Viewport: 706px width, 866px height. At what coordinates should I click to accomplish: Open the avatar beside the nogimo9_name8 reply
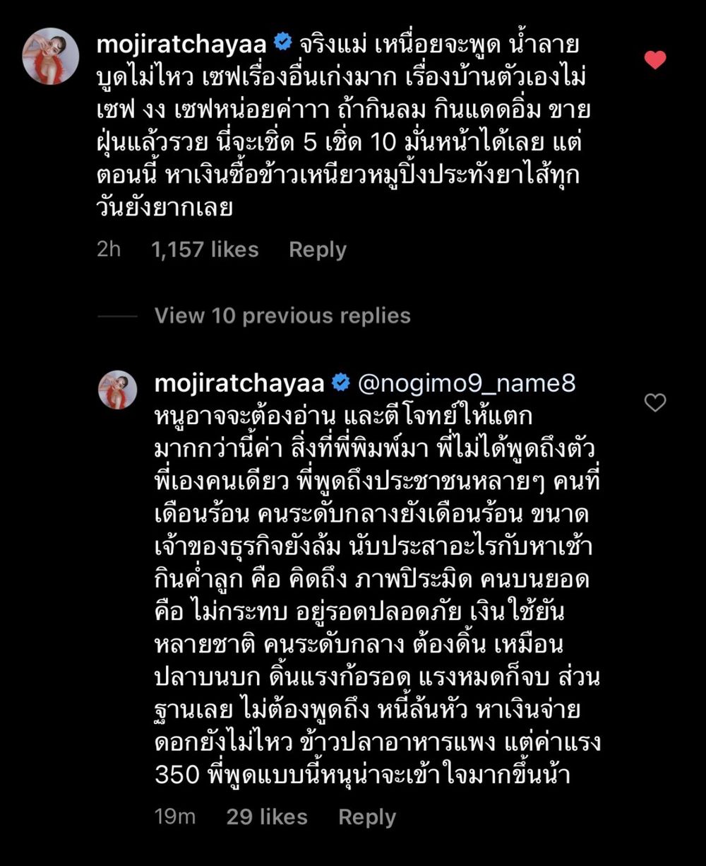coord(117,390)
